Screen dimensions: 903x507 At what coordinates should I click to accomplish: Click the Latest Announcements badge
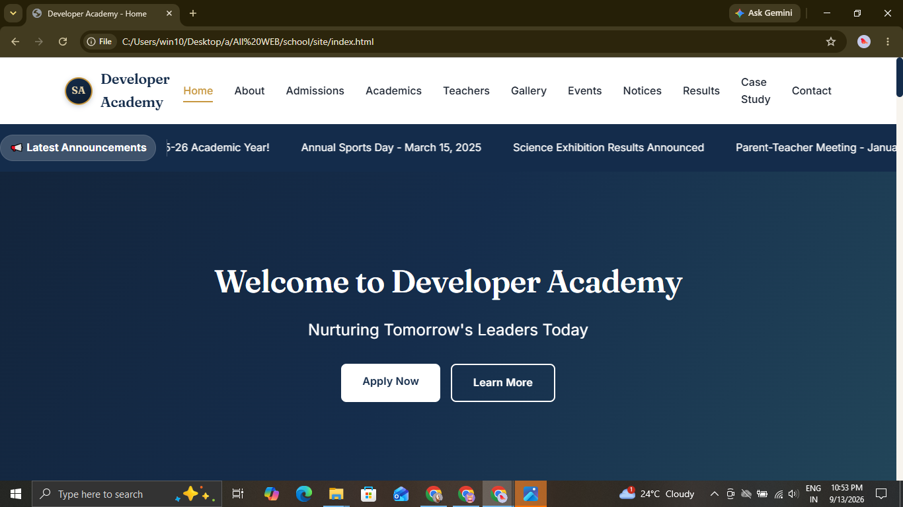(x=78, y=148)
